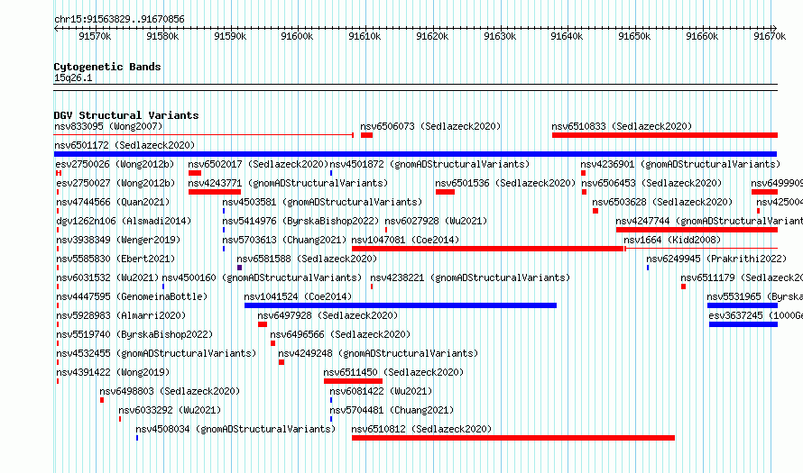
Task: Select the nsv5704481 (Chuang2021) label
Action: [392, 410]
